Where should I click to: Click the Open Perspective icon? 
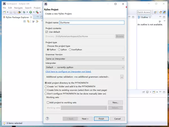155,12
